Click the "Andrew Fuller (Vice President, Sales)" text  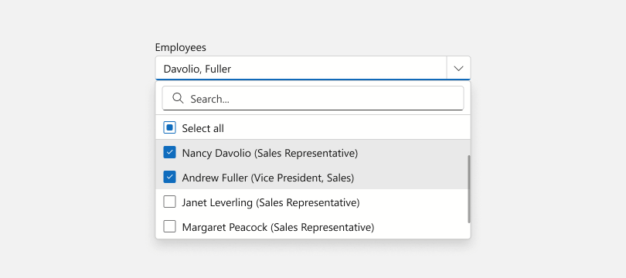pyautogui.click(x=268, y=178)
